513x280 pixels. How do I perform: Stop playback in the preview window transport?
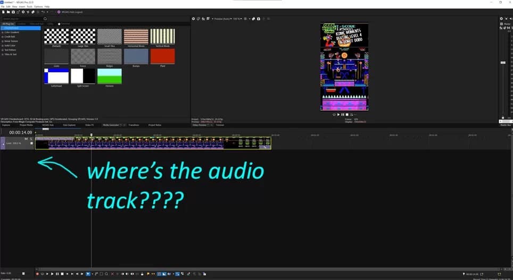point(347,115)
